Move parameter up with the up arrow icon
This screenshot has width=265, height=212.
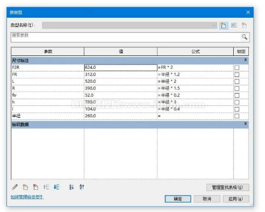click(x=46, y=187)
